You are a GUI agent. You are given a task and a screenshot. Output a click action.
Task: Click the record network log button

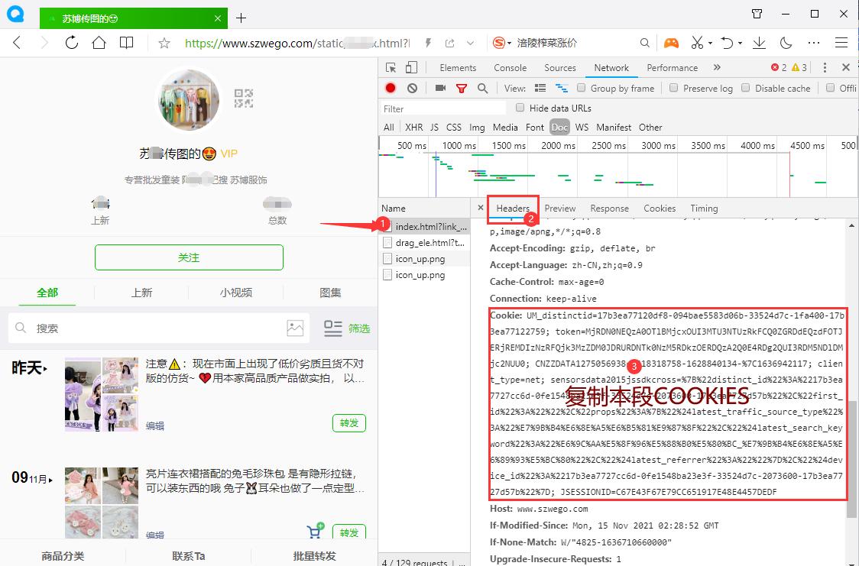coord(391,88)
